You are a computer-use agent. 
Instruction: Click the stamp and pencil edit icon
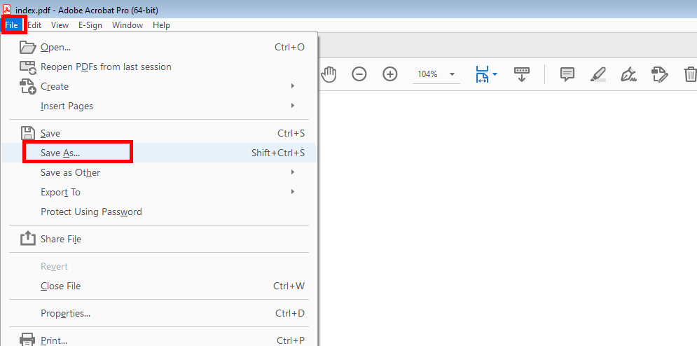pos(660,74)
